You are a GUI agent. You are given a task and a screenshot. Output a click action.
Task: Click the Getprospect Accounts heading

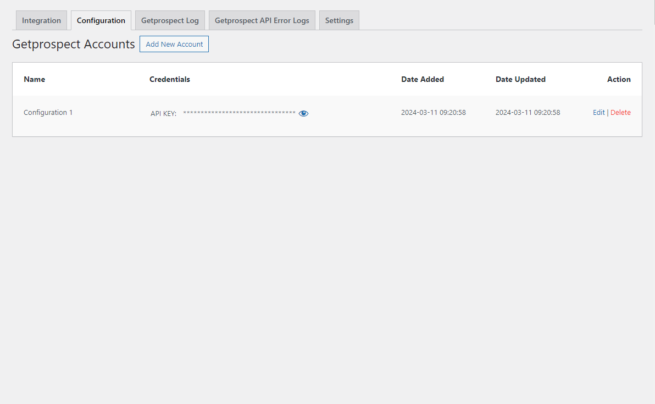click(74, 45)
